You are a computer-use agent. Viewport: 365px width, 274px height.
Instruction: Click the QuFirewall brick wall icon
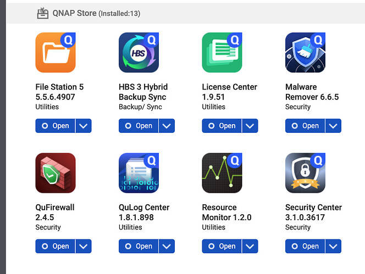click(x=56, y=173)
